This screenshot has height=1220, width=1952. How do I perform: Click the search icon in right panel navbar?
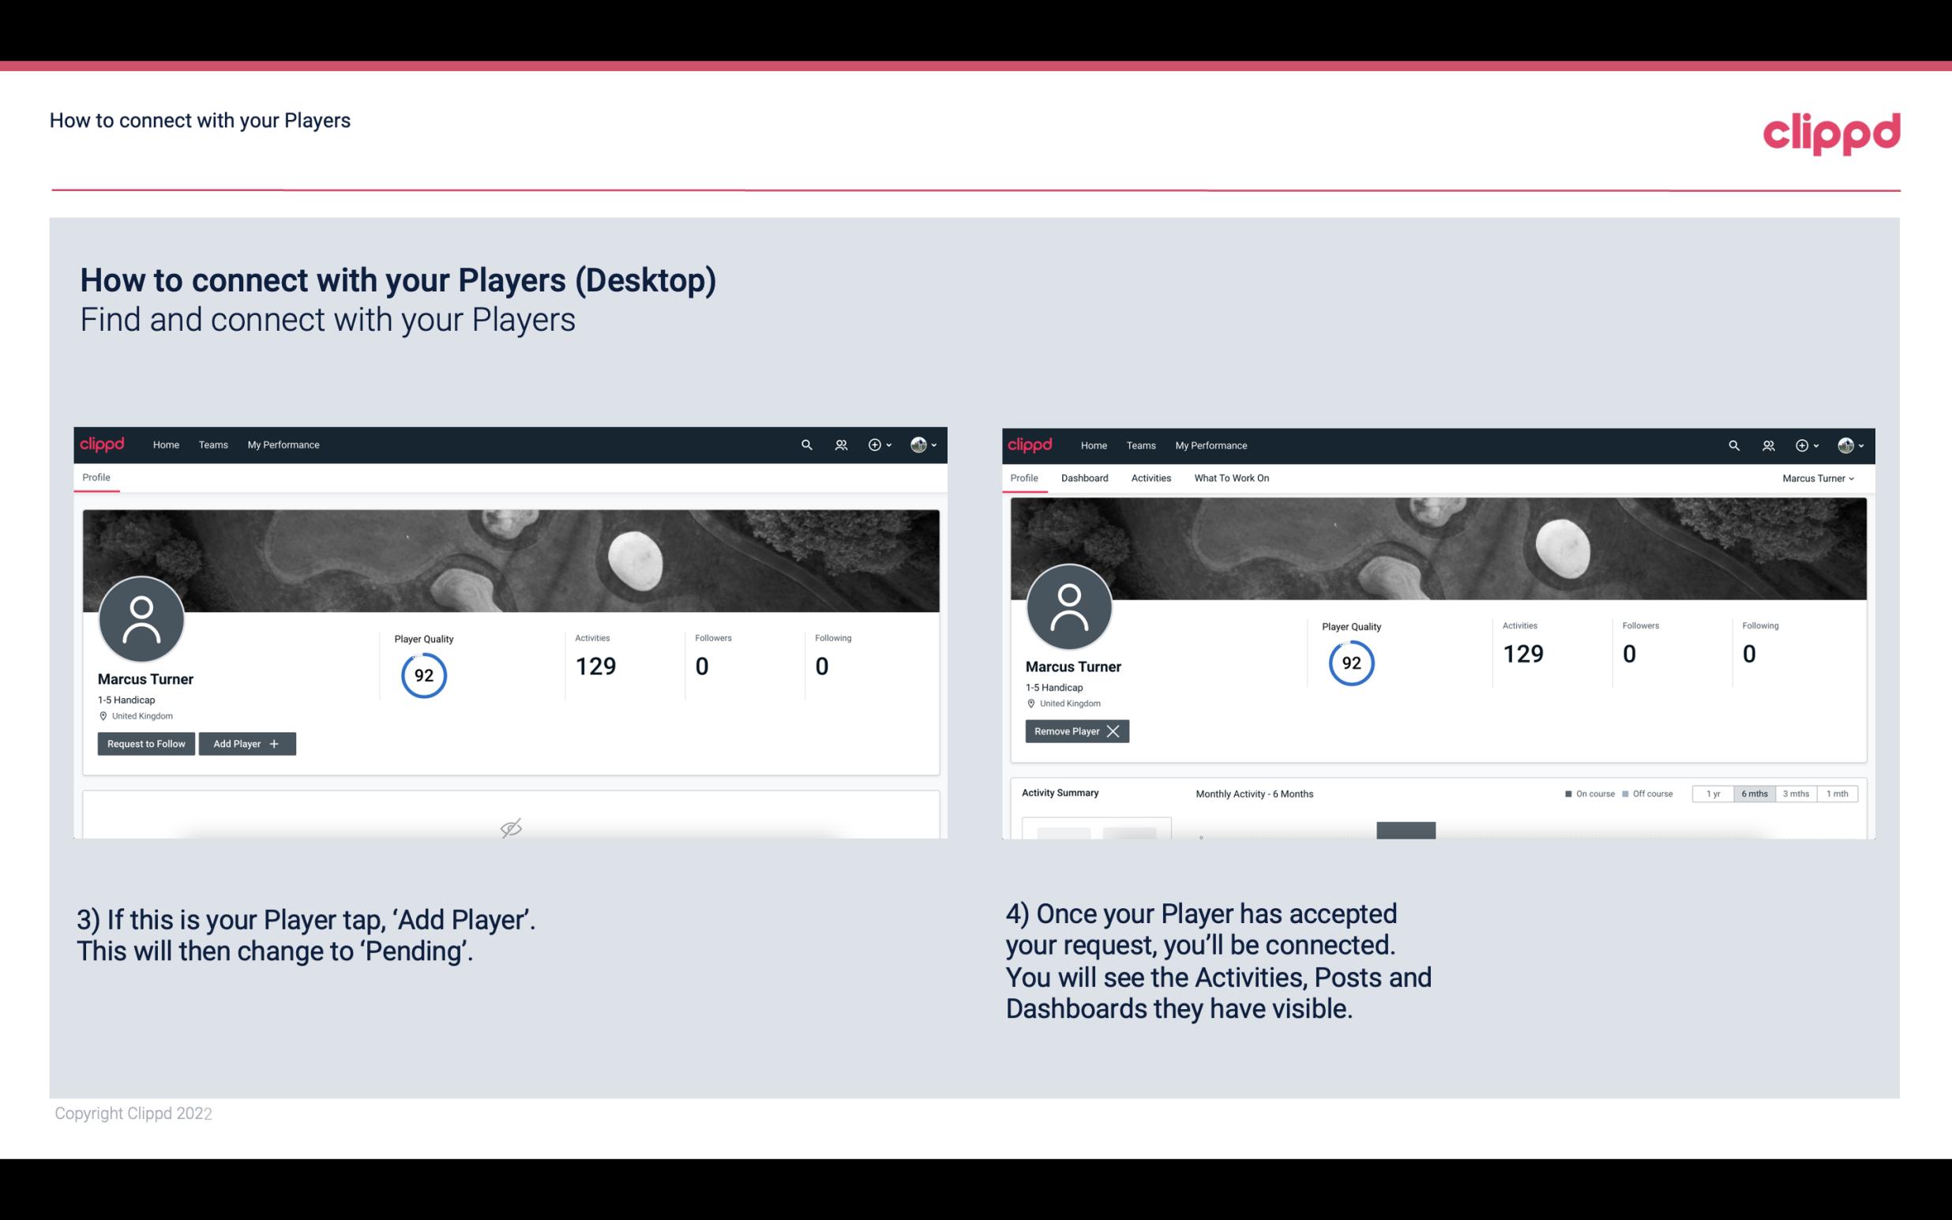click(1732, 445)
